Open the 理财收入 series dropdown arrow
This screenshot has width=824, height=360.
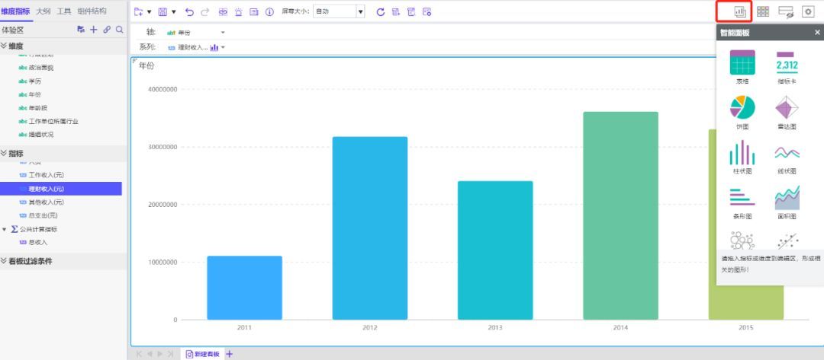(224, 48)
